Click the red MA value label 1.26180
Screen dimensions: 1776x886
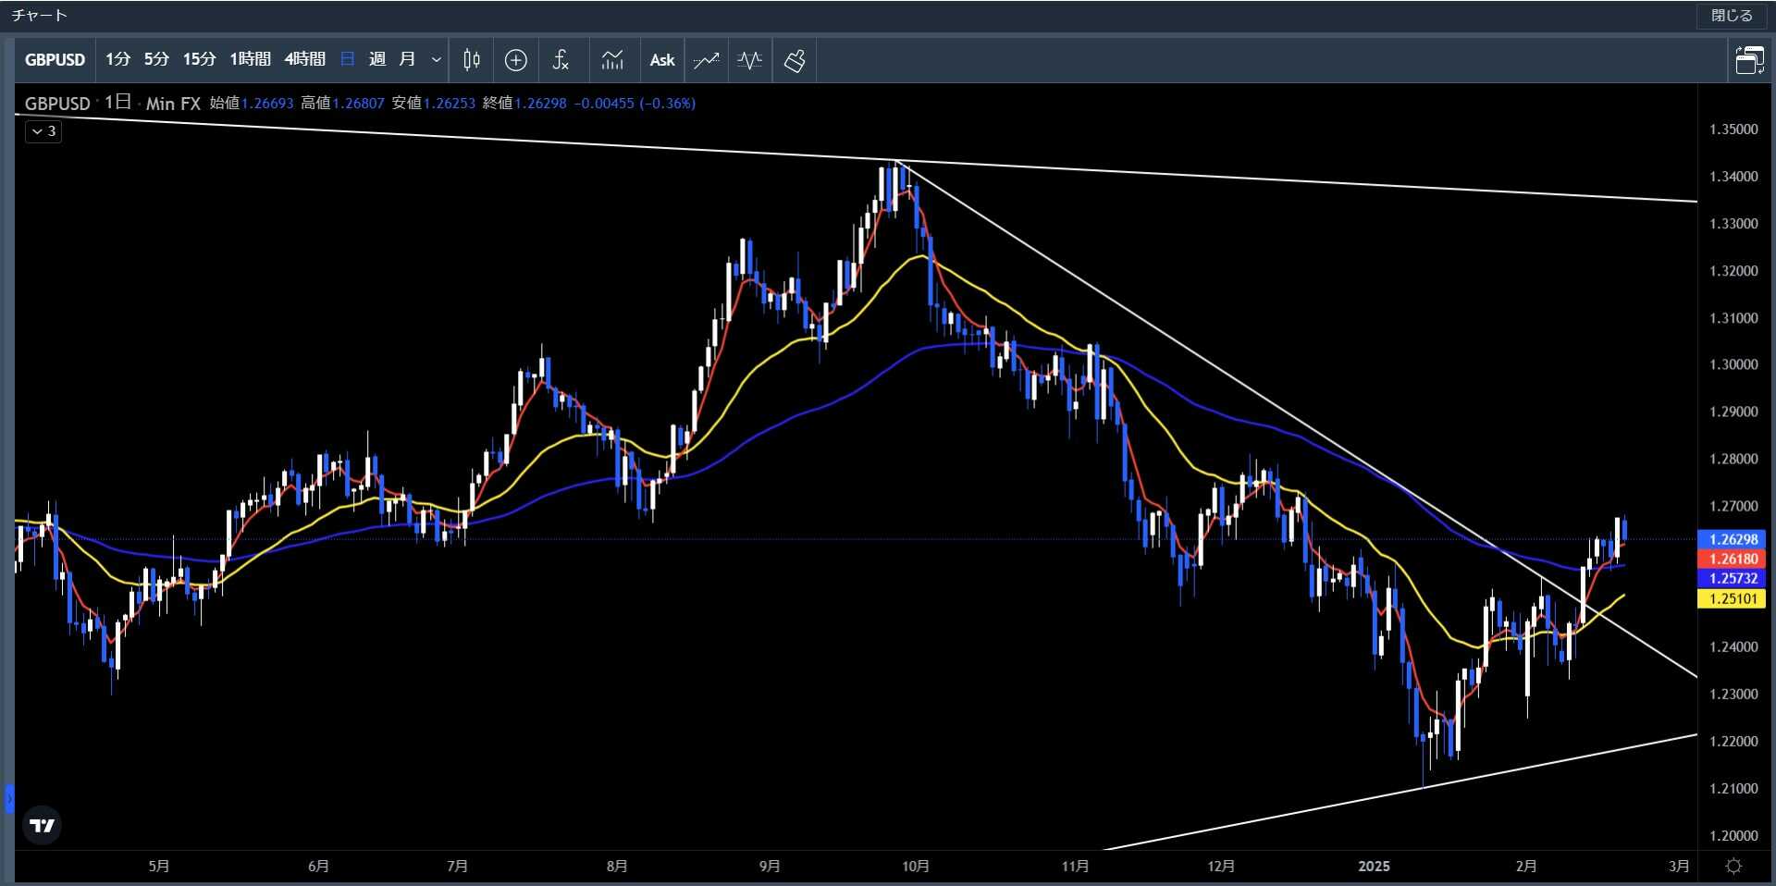coord(1733,559)
